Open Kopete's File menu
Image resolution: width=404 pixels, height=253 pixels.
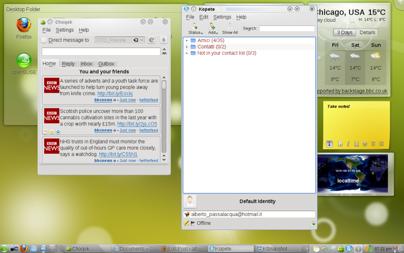[x=190, y=17]
